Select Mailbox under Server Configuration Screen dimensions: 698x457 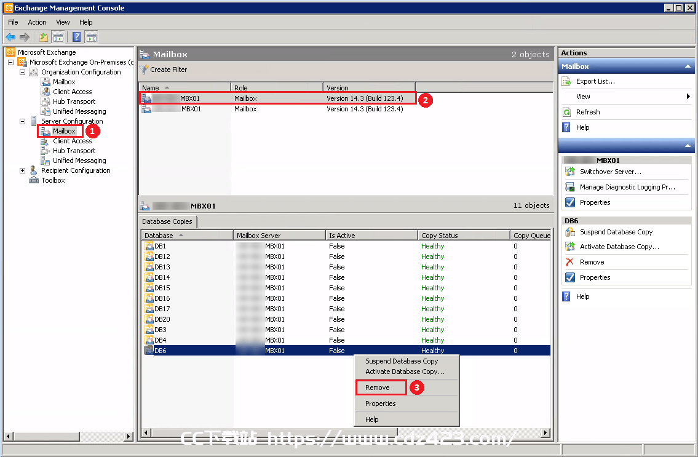pyautogui.click(x=64, y=131)
